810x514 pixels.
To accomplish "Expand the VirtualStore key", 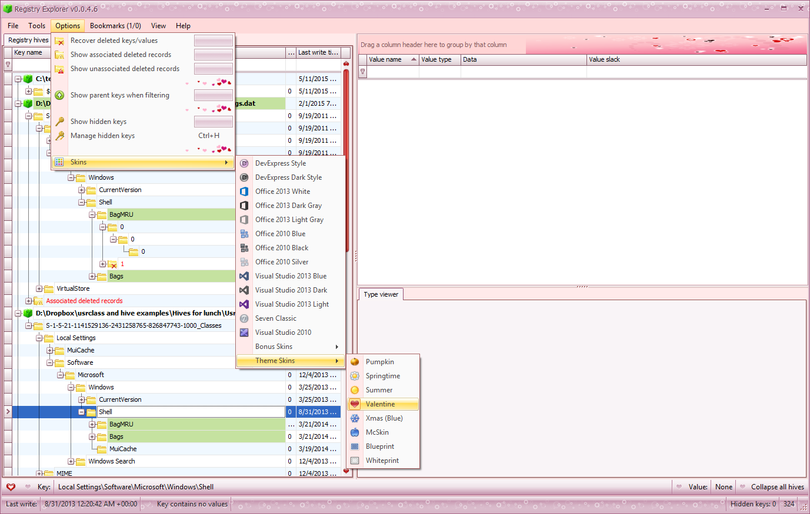I will tap(39, 288).
